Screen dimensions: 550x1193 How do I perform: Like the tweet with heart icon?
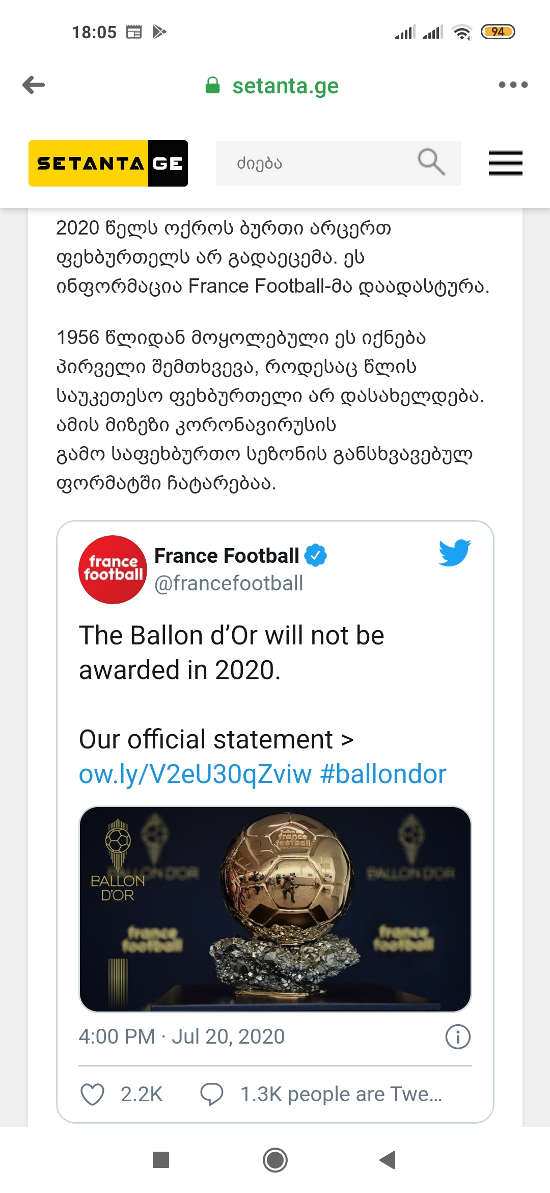tap(93, 1094)
